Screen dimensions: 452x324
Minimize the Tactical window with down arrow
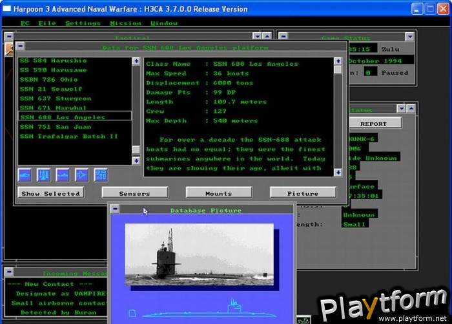point(258,36)
